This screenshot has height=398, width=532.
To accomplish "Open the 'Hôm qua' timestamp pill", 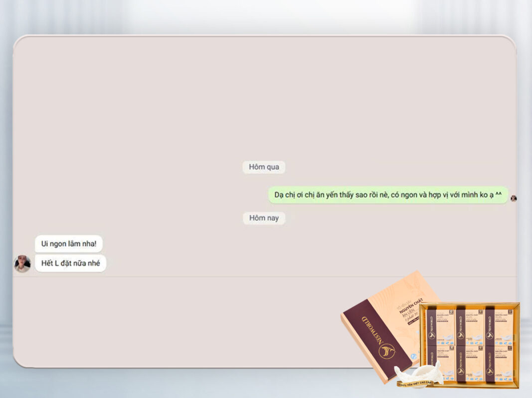I will pos(264,167).
